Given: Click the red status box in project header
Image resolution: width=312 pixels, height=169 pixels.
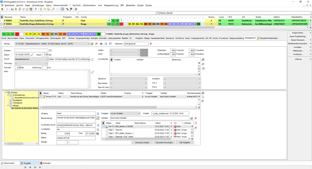Looking at the screenshot, I should pyautogui.click(x=17, y=34).
